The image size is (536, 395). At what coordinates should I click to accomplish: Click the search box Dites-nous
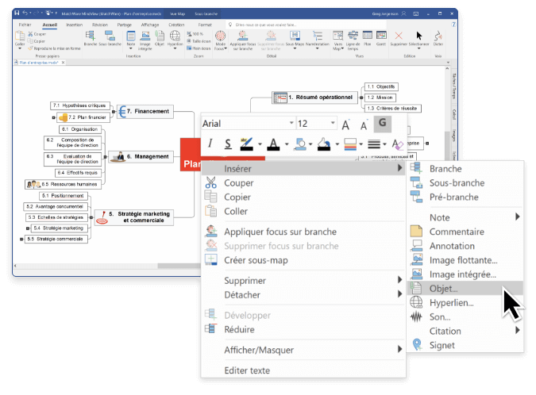click(306, 25)
